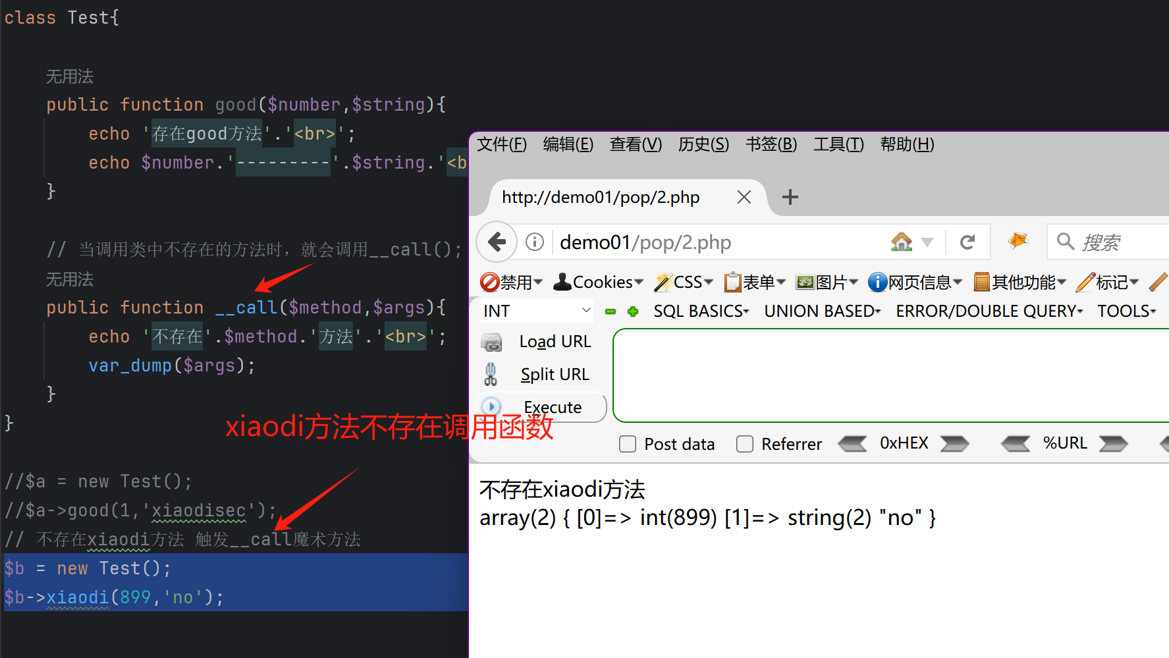
Task: Click the green plus icon in HackBar
Action: point(633,312)
